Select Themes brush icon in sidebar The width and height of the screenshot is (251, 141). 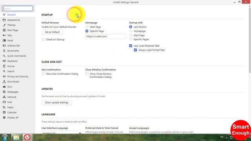(x=4, y=25)
